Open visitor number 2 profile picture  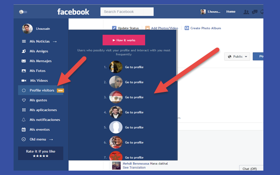point(116,82)
